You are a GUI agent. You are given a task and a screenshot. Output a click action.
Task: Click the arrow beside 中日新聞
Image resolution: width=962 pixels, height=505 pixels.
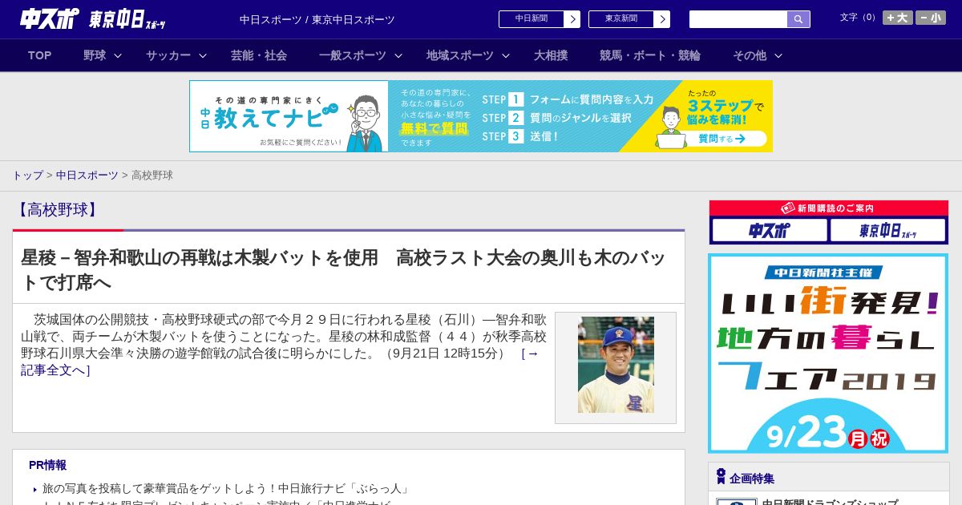pyautogui.click(x=572, y=19)
